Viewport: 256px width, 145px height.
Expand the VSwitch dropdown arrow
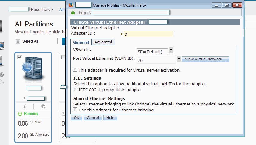[x=171, y=50]
